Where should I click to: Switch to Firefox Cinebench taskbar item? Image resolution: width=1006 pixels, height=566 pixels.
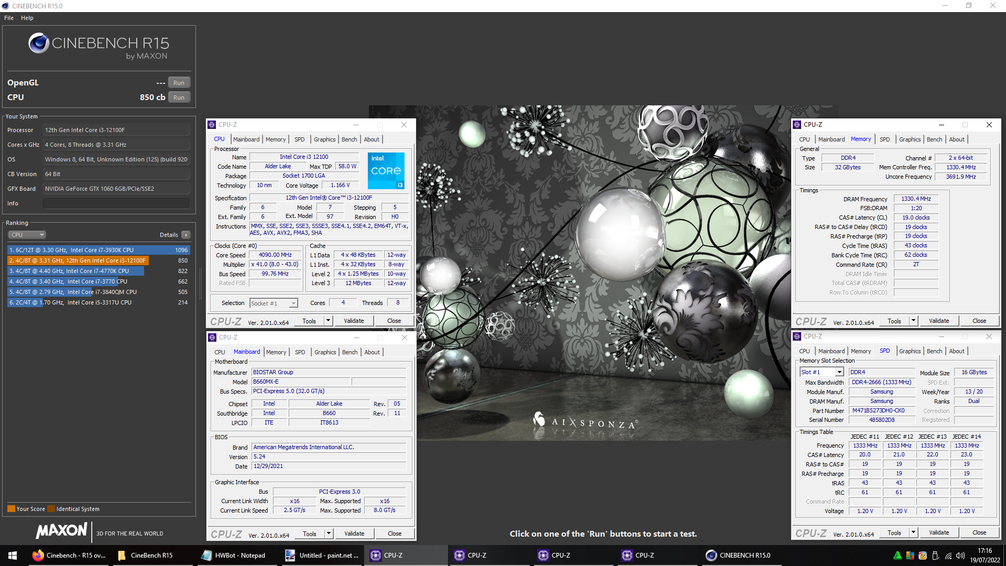tap(69, 556)
